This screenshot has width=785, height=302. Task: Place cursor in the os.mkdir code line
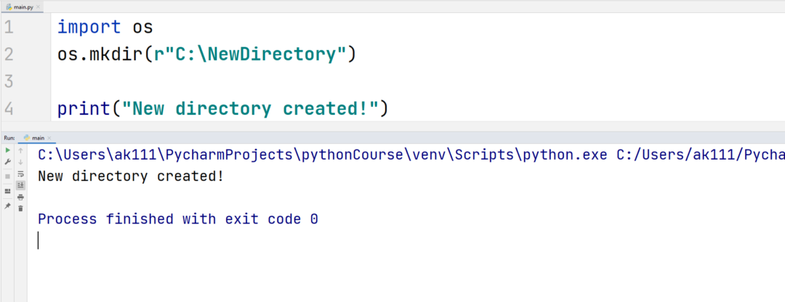tap(206, 54)
